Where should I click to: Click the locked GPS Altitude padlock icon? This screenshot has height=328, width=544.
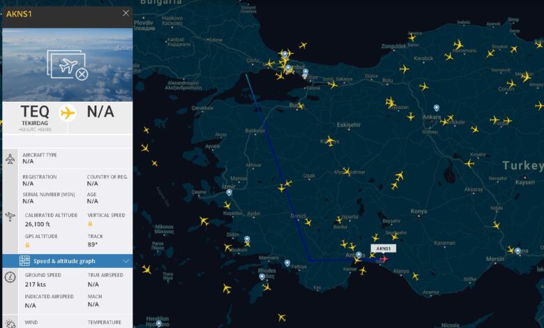[x=27, y=245]
